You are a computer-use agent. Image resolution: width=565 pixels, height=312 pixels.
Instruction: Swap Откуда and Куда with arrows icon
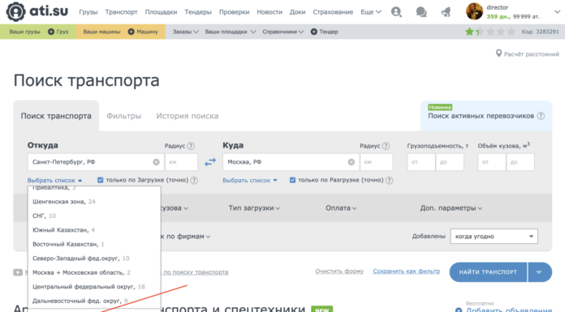point(210,162)
